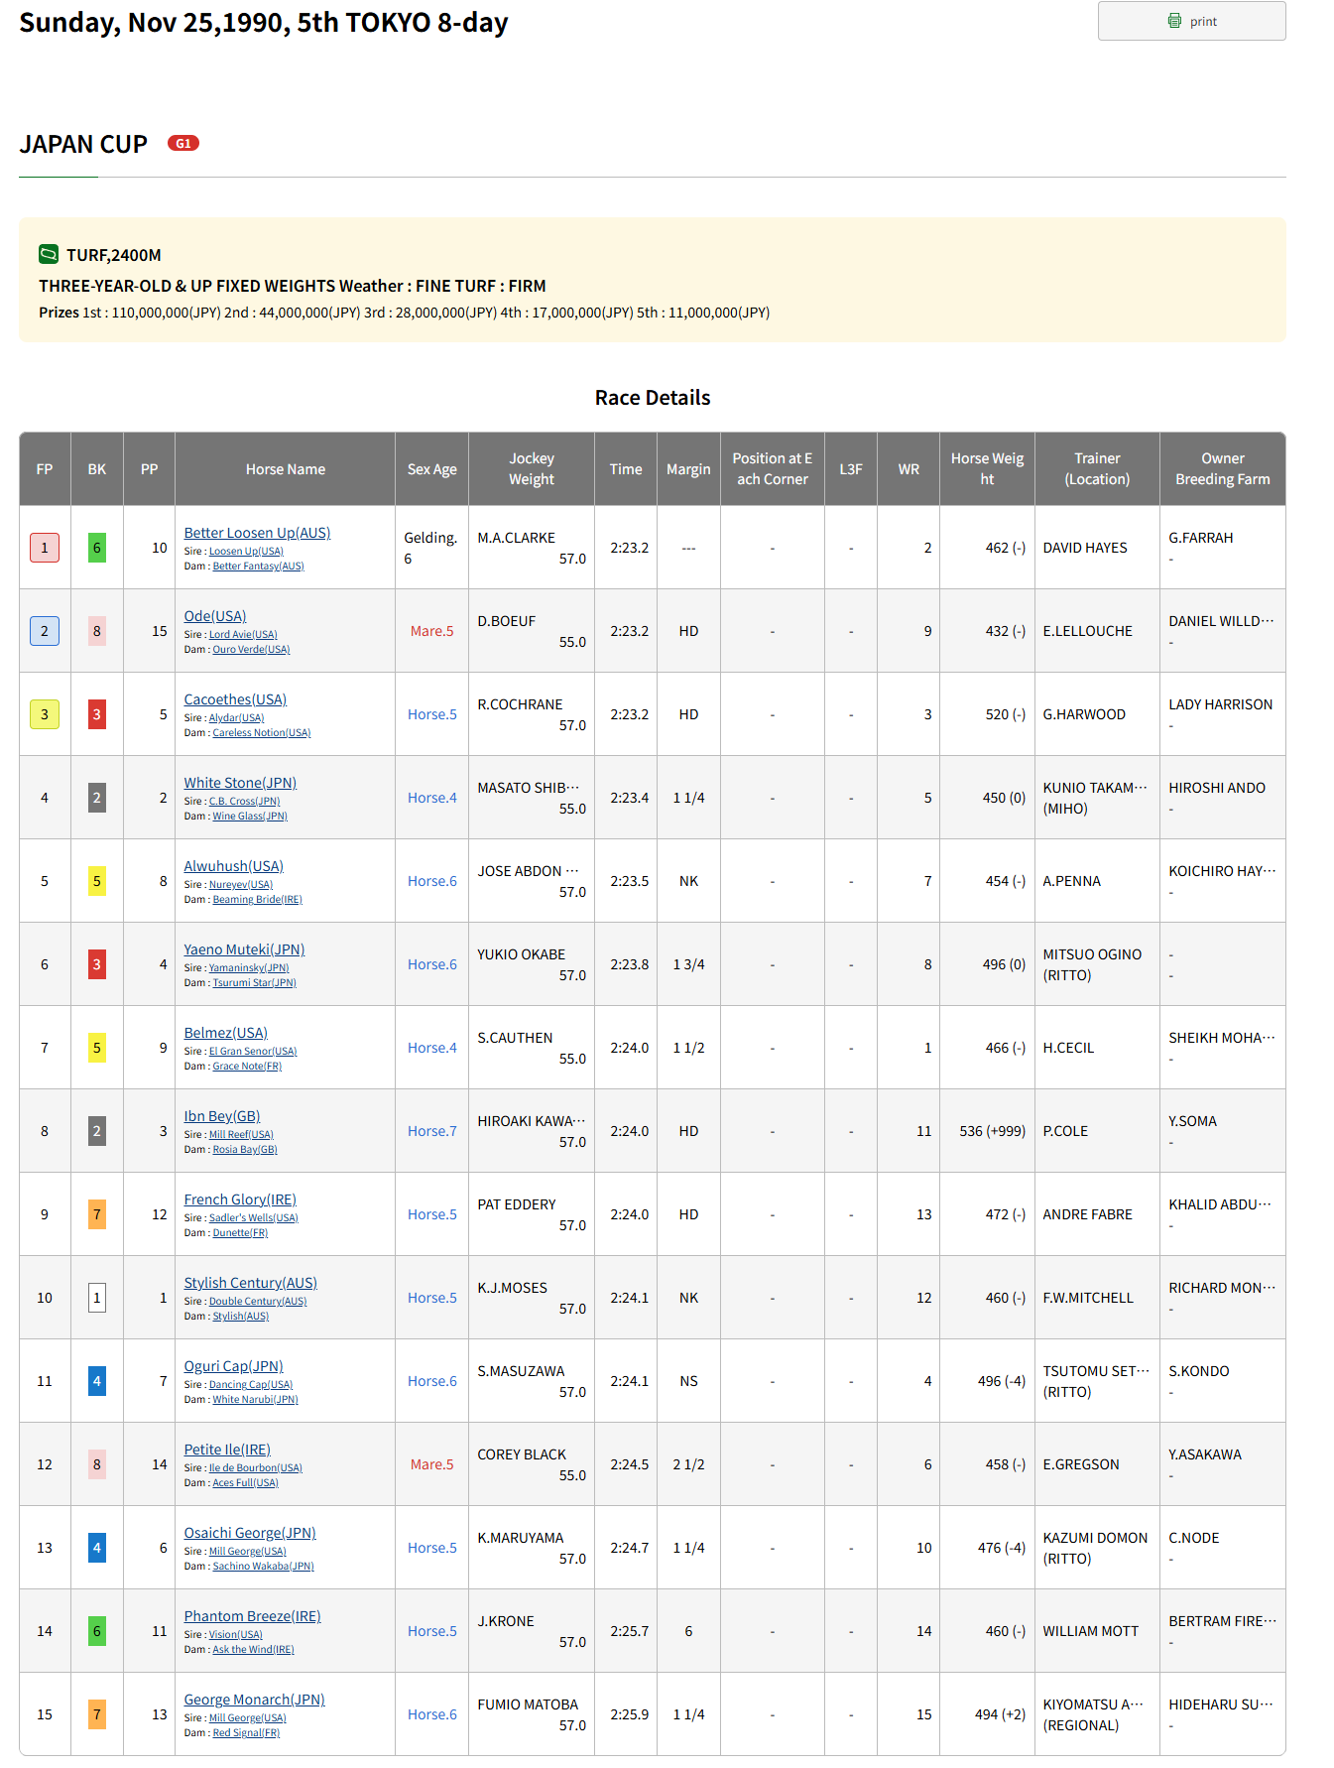The width and height of the screenshot is (1334, 1768).
Task: Open French Glory(IRE) horse link
Action: 240,1200
